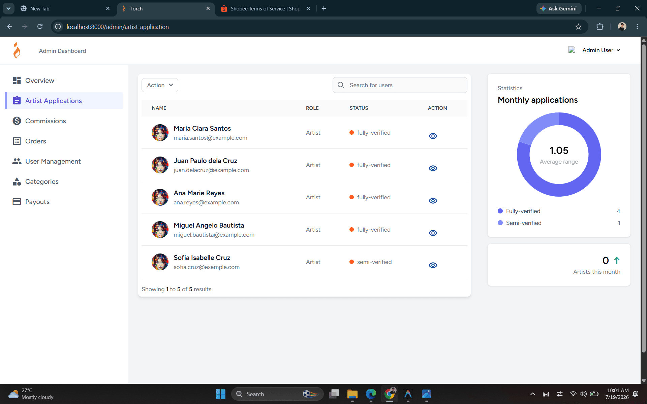Click Sofia Isabelle Cruz avatar

click(160, 262)
